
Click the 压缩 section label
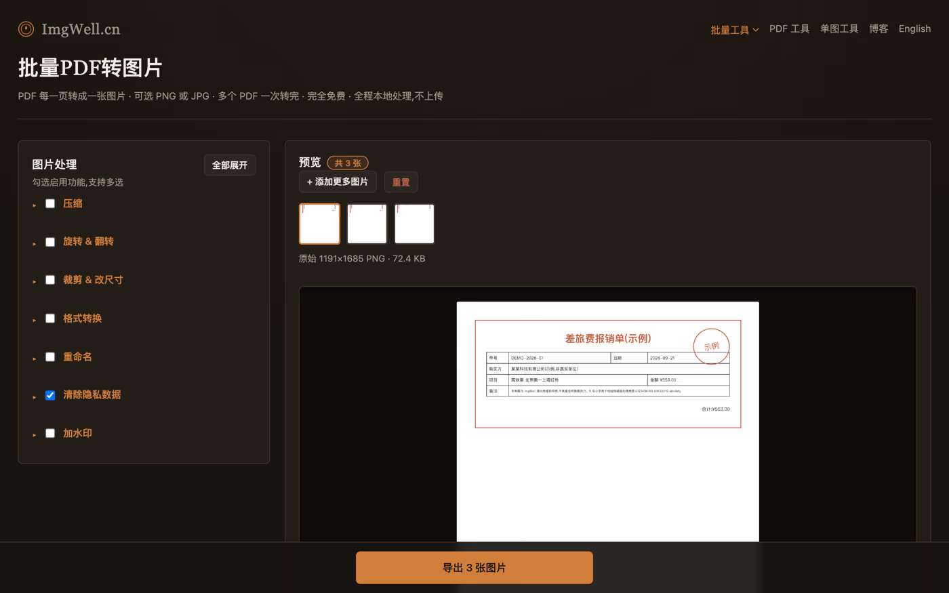coord(73,203)
